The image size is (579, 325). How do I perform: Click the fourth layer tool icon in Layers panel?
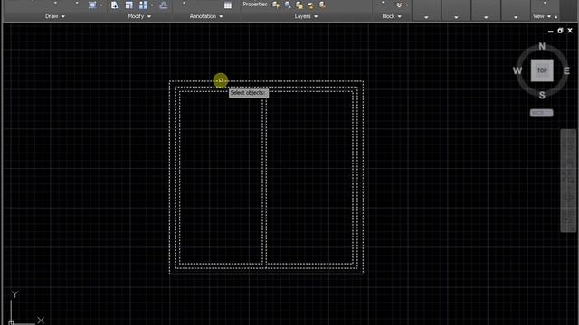tap(311, 5)
